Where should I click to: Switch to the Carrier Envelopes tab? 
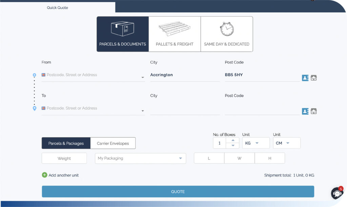[x=113, y=143]
